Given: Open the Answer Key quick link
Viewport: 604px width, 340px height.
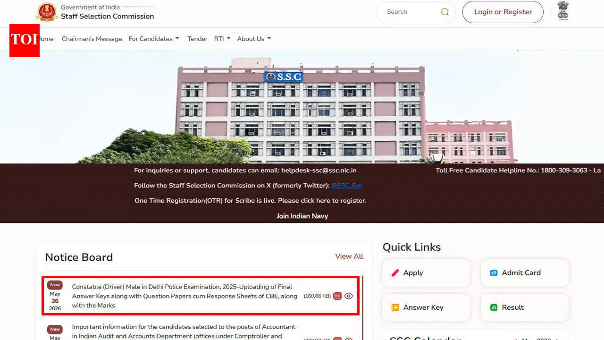Looking at the screenshot, I should [x=426, y=307].
